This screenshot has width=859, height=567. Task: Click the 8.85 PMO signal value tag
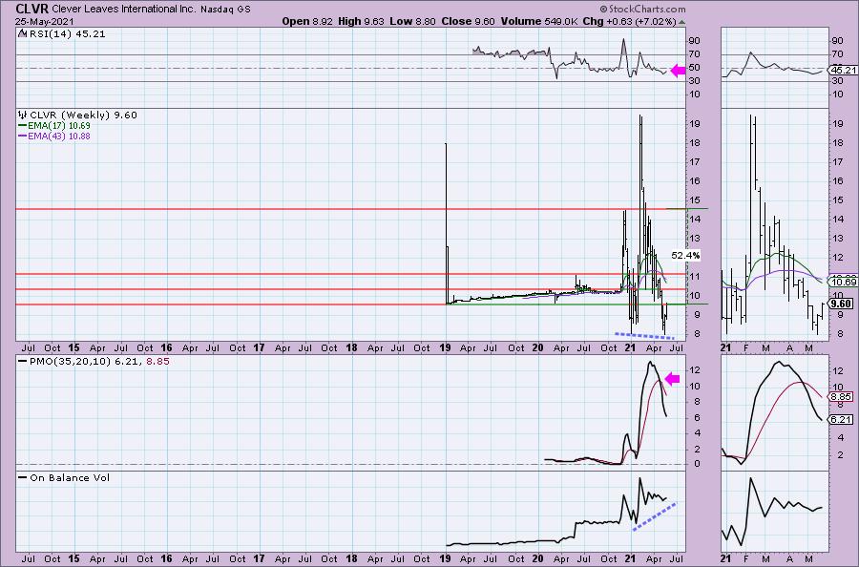(842, 397)
